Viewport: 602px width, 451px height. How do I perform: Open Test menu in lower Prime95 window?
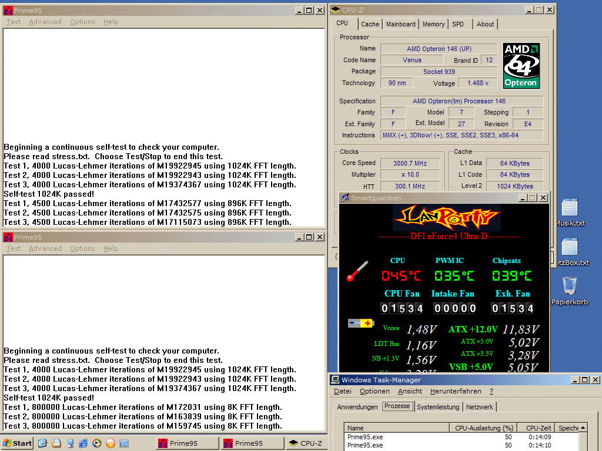coord(14,248)
